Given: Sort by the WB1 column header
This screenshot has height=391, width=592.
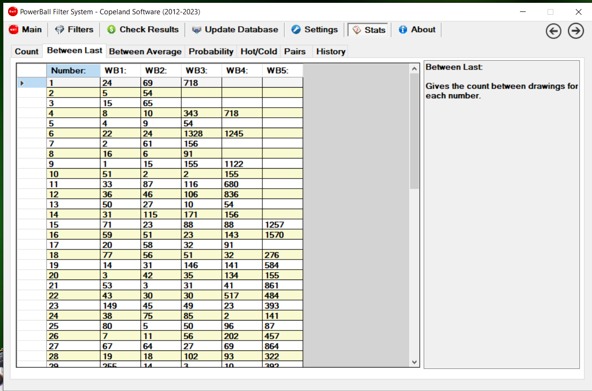Looking at the screenshot, I should click(120, 70).
